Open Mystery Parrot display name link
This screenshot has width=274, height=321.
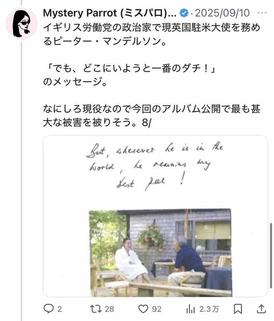[110, 13]
